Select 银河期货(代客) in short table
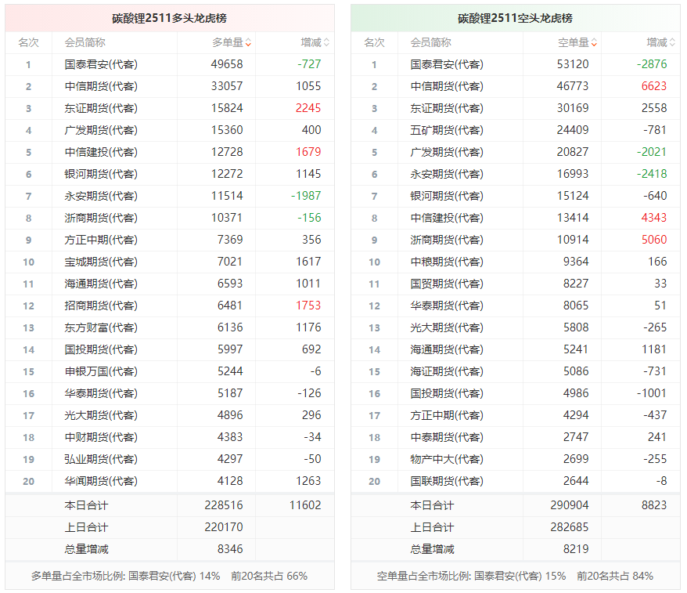687x593 pixels. pyautogui.click(x=447, y=196)
